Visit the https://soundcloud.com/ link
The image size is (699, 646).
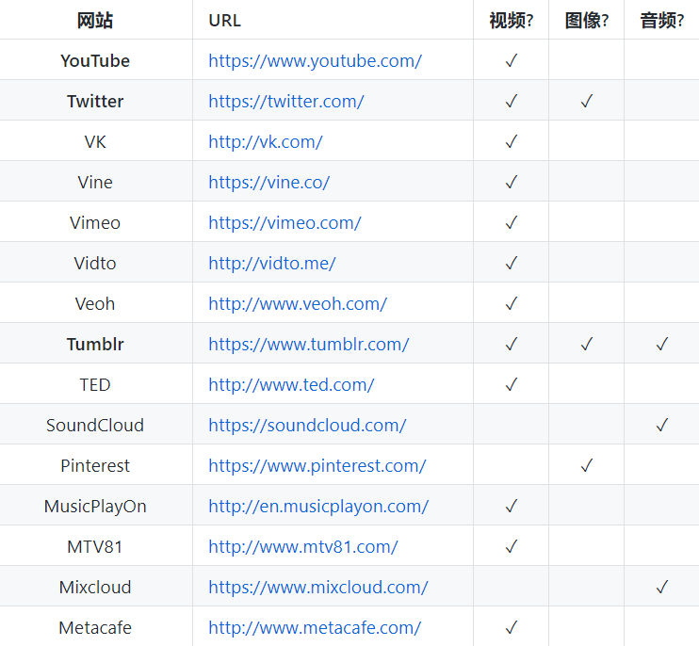point(307,426)
